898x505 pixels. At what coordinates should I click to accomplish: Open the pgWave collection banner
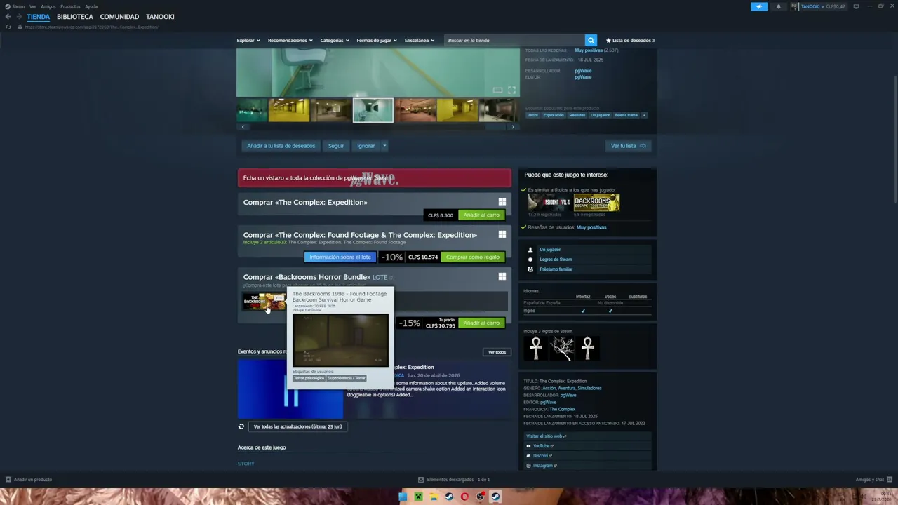(374, 178)
